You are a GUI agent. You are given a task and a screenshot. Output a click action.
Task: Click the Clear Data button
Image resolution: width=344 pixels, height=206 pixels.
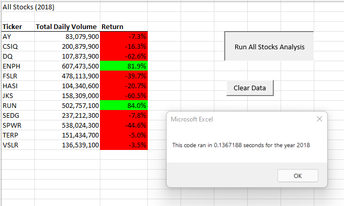(x=250, y=88)
